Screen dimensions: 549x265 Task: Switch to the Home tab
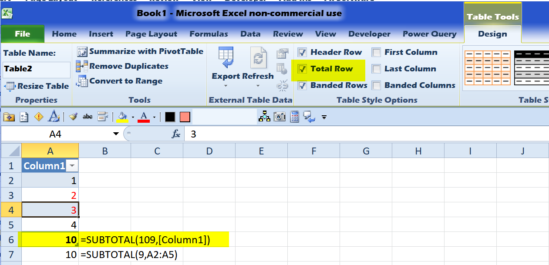(64, 34)
